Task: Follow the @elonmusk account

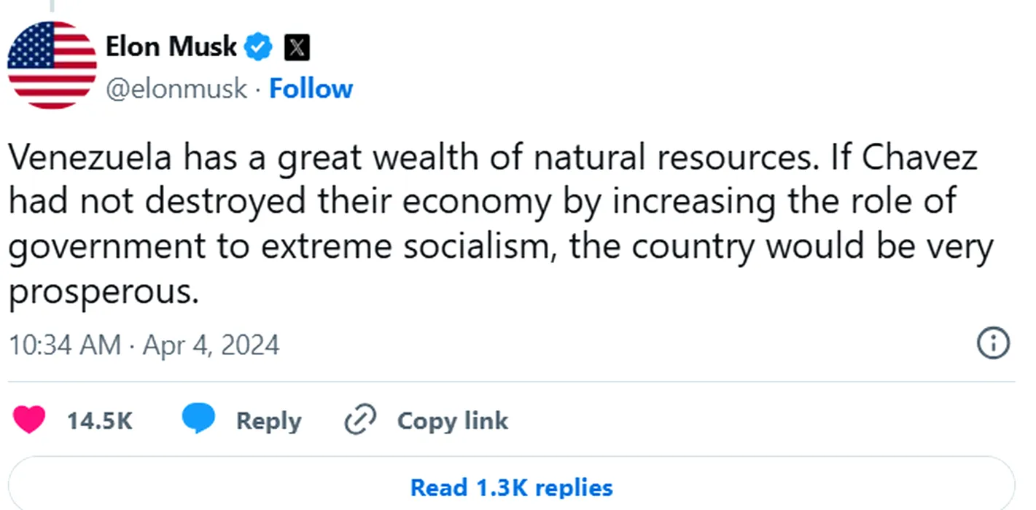Action: (311, 89)
